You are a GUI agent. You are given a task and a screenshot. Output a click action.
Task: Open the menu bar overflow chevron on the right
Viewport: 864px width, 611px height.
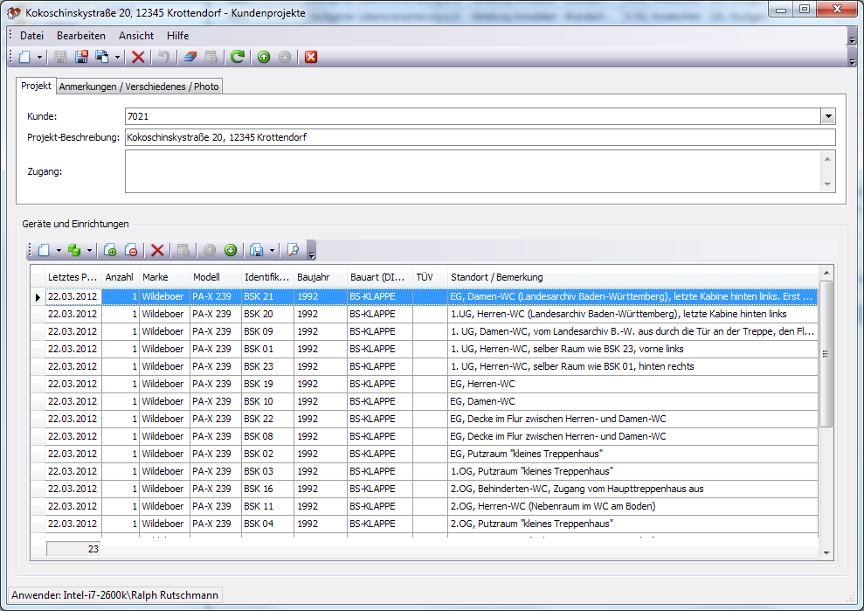[x=852, y=37]
